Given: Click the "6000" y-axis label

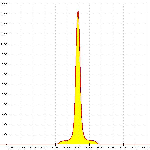Looking at the screenshot, I should [5, 84].
